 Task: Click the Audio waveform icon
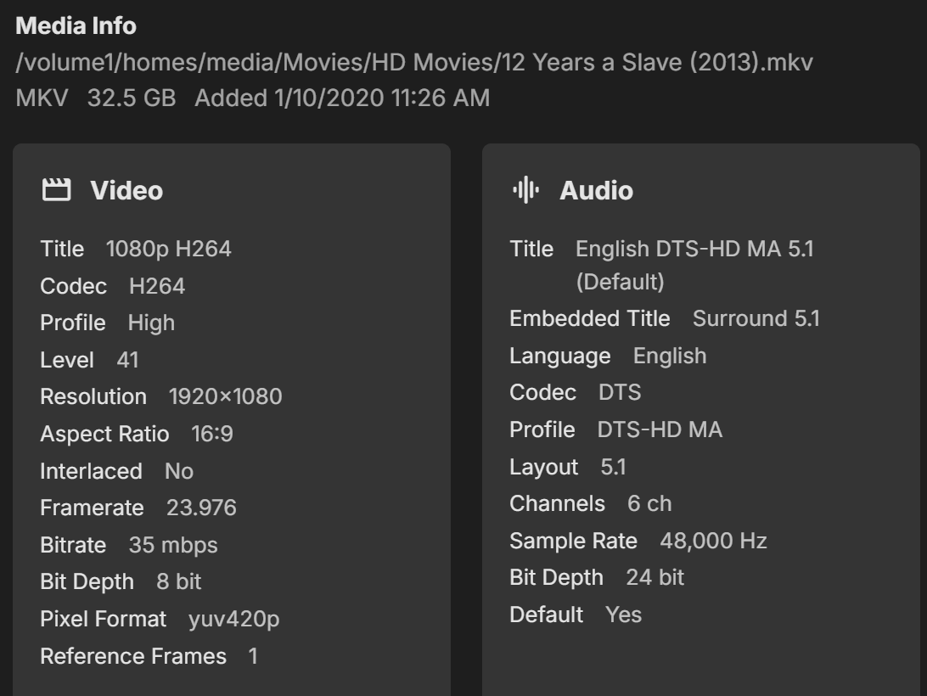pyautogui.click(x=525, y=190)
